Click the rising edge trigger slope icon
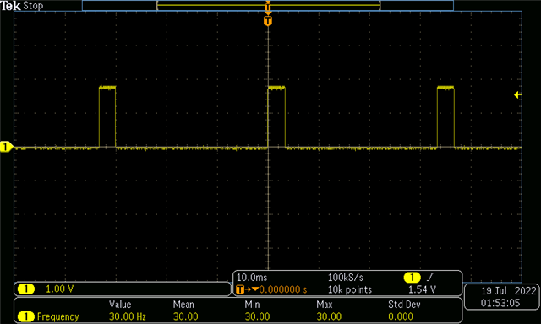 click(430, 277)
